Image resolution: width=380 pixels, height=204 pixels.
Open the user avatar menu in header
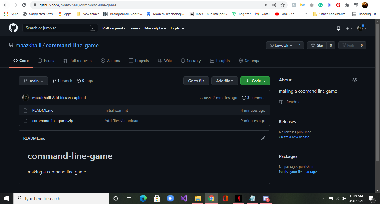(362, 28)
